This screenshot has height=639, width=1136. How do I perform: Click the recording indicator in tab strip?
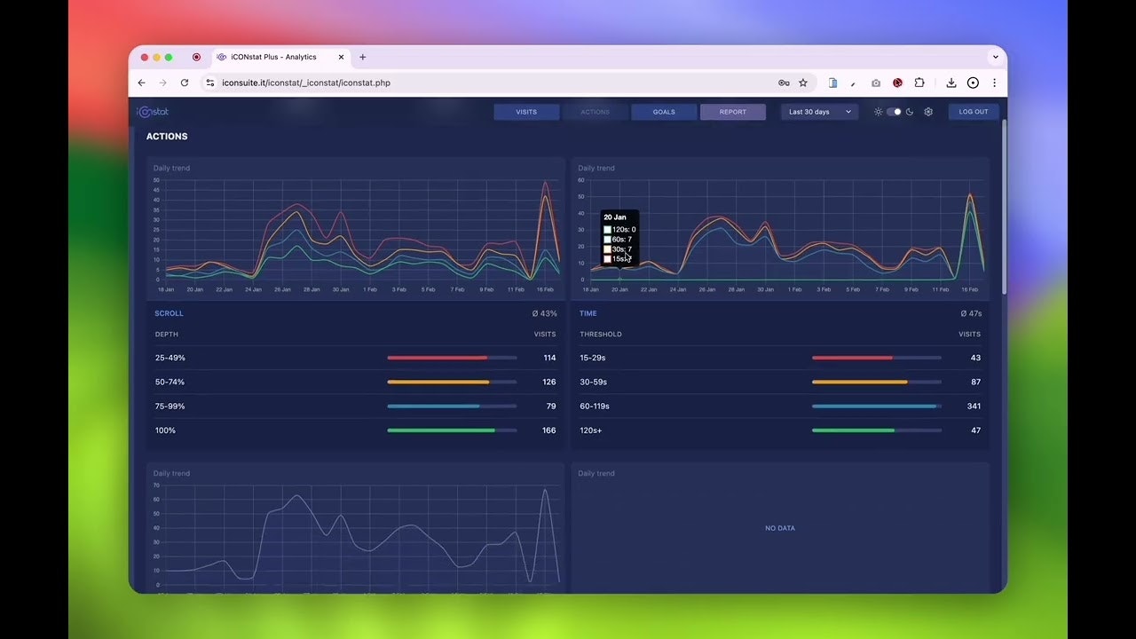pyautogui.click(x=196, y=57)
